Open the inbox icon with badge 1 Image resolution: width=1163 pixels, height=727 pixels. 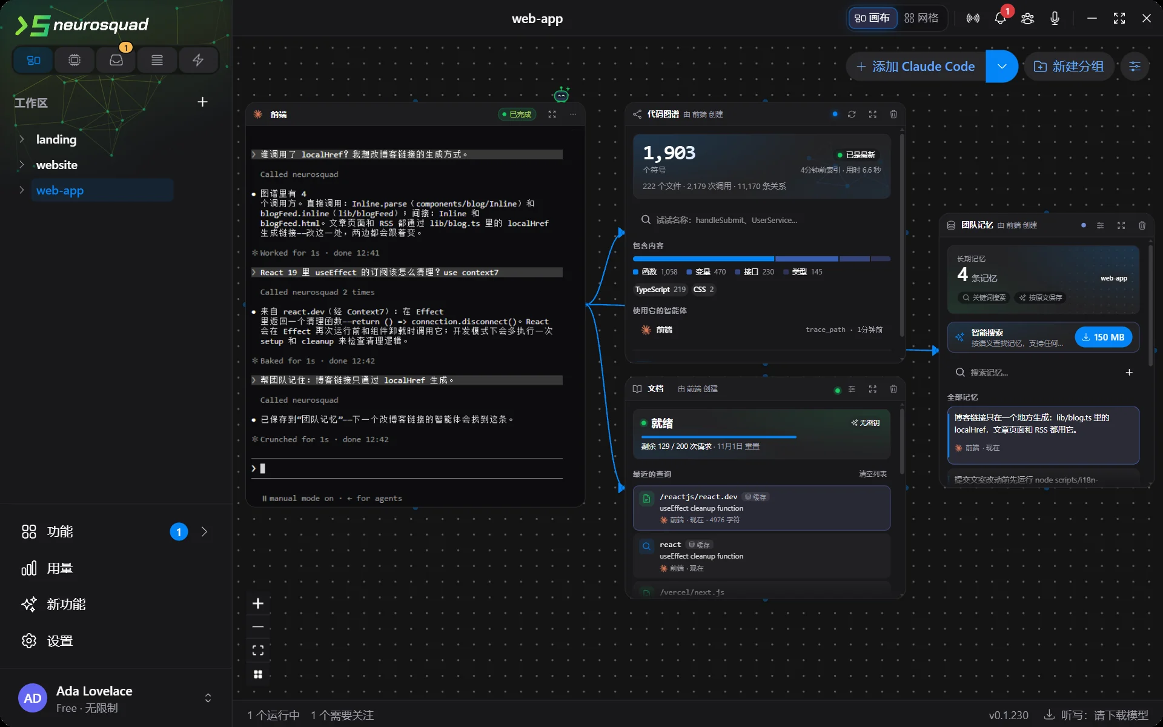pos(116,60)
